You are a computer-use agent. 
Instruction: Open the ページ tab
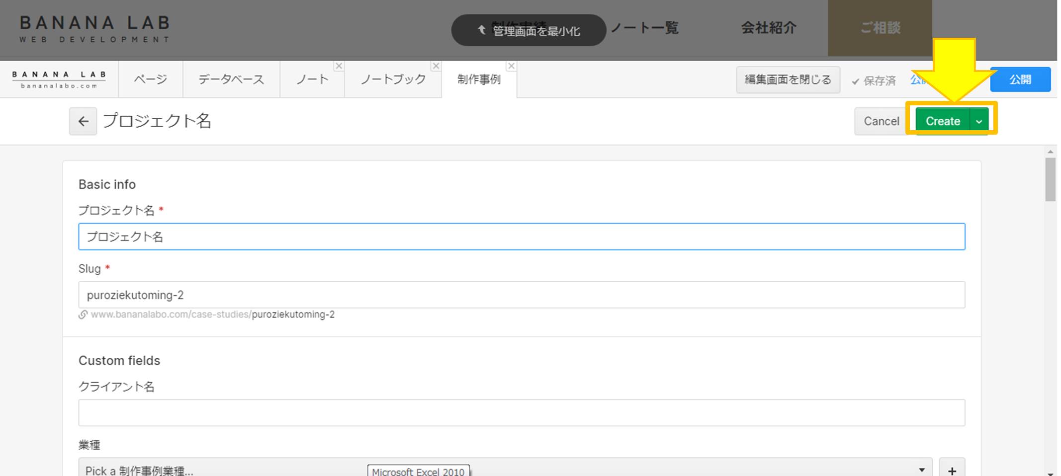[151, 79]
